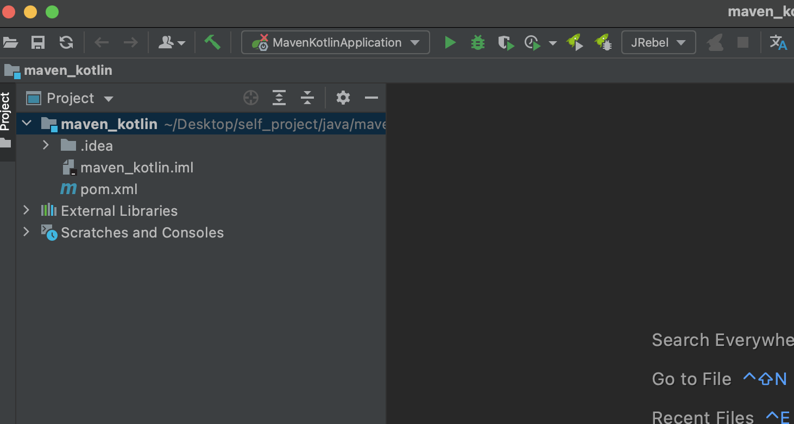This screenshot has width=794, height=424.
Task: Click the yellow minimize window button
Action: click(x=30, y=11)
